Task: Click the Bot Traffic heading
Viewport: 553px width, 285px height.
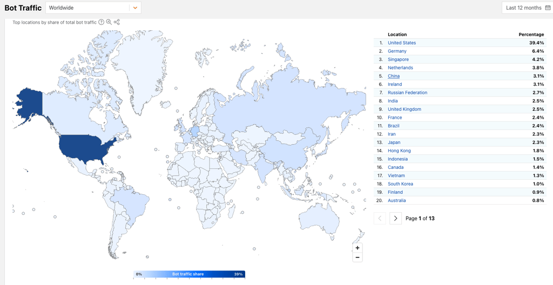Action: pyautogui.click(x=23, y=8)
